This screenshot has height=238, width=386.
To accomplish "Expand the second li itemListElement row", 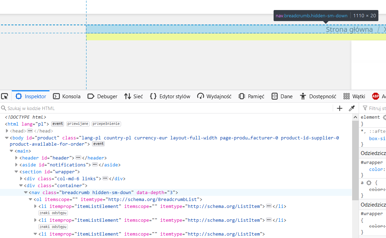I will point(35,220).
